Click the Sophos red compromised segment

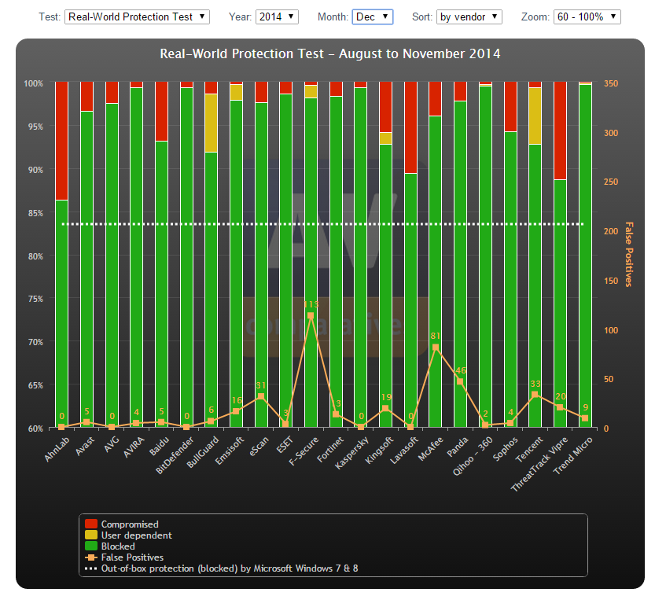coord(510,106)
